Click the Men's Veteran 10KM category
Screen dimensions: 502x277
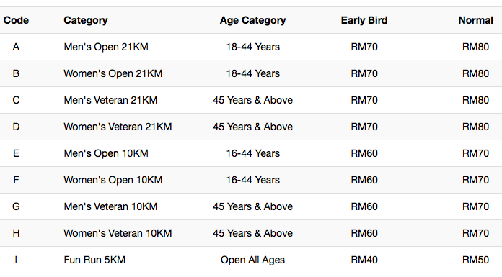point(110,206)
